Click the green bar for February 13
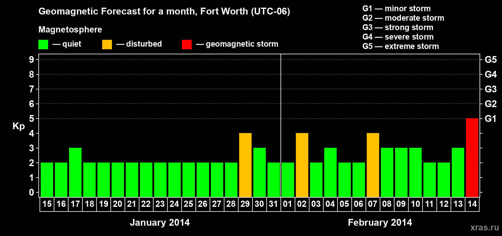The image size is (502, 236). 458,172
